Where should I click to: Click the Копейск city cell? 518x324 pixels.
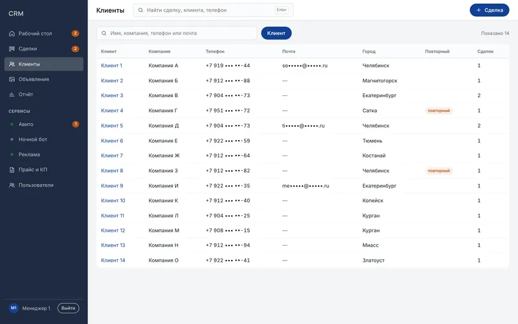pos(373,200)
